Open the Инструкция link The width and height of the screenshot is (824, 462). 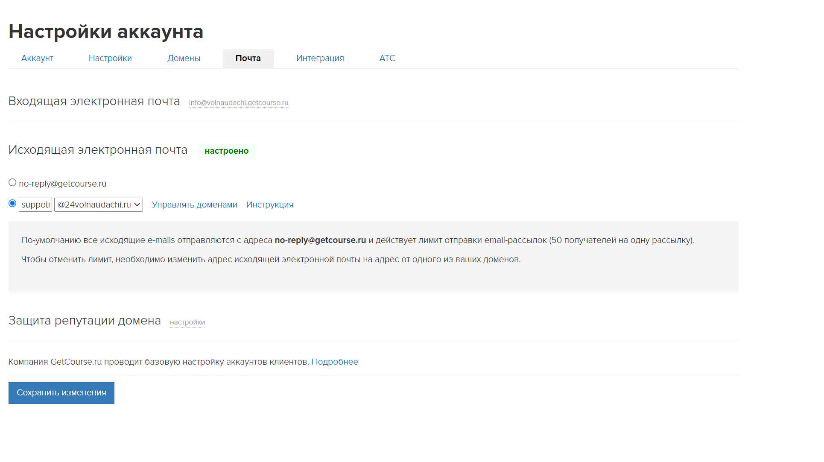point(269,205)
